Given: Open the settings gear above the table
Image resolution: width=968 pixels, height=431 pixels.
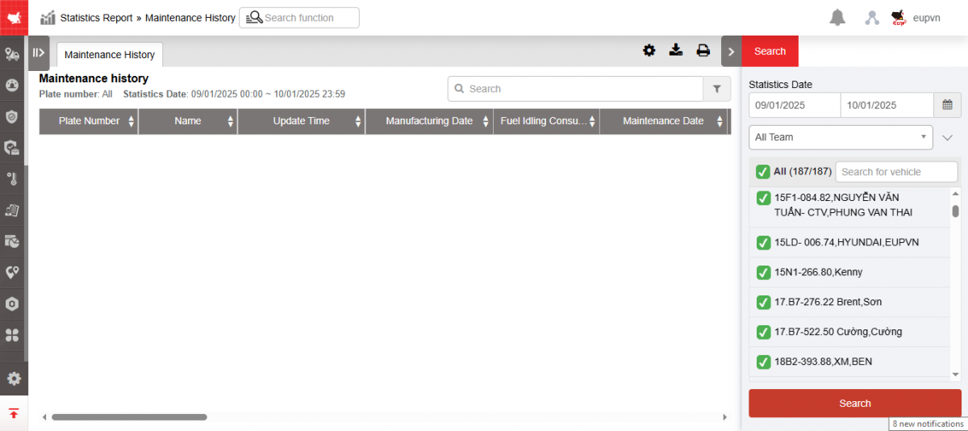Looking at the screenshot, I should click(x=649, y=51).
